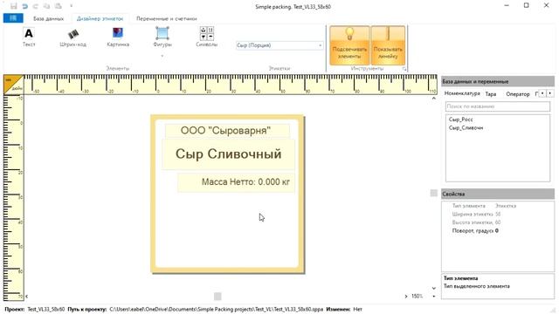Image resolution: width=559 pixels, height=314 pixels.
Task: Click the horizontal scrollbar thumb
Action: coord(217,297)
